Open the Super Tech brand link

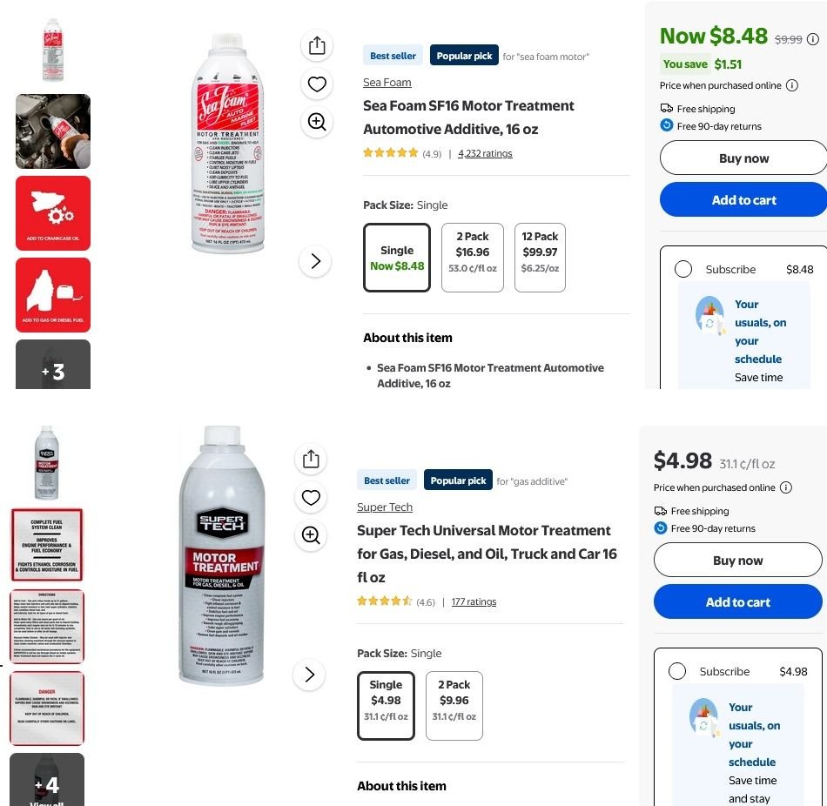pyautogui.click(x=384, y=507)
